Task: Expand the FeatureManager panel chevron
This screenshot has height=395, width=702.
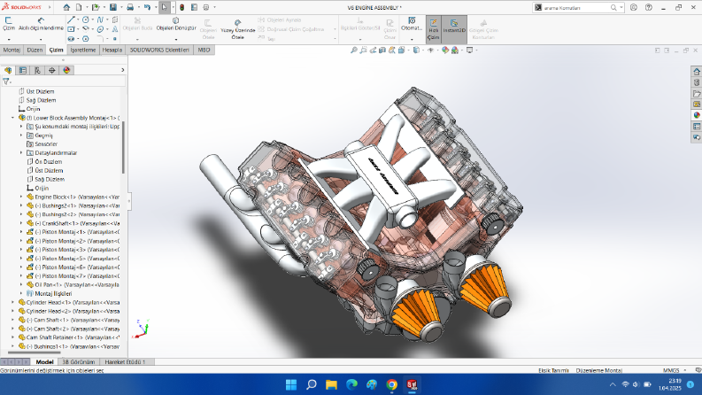Action: point(123,70)
